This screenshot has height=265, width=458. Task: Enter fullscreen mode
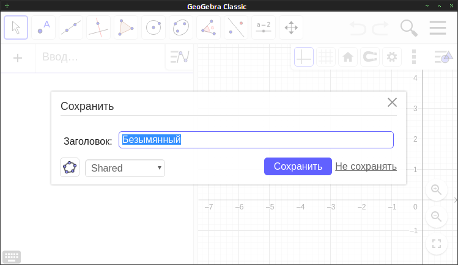[437, 244]
